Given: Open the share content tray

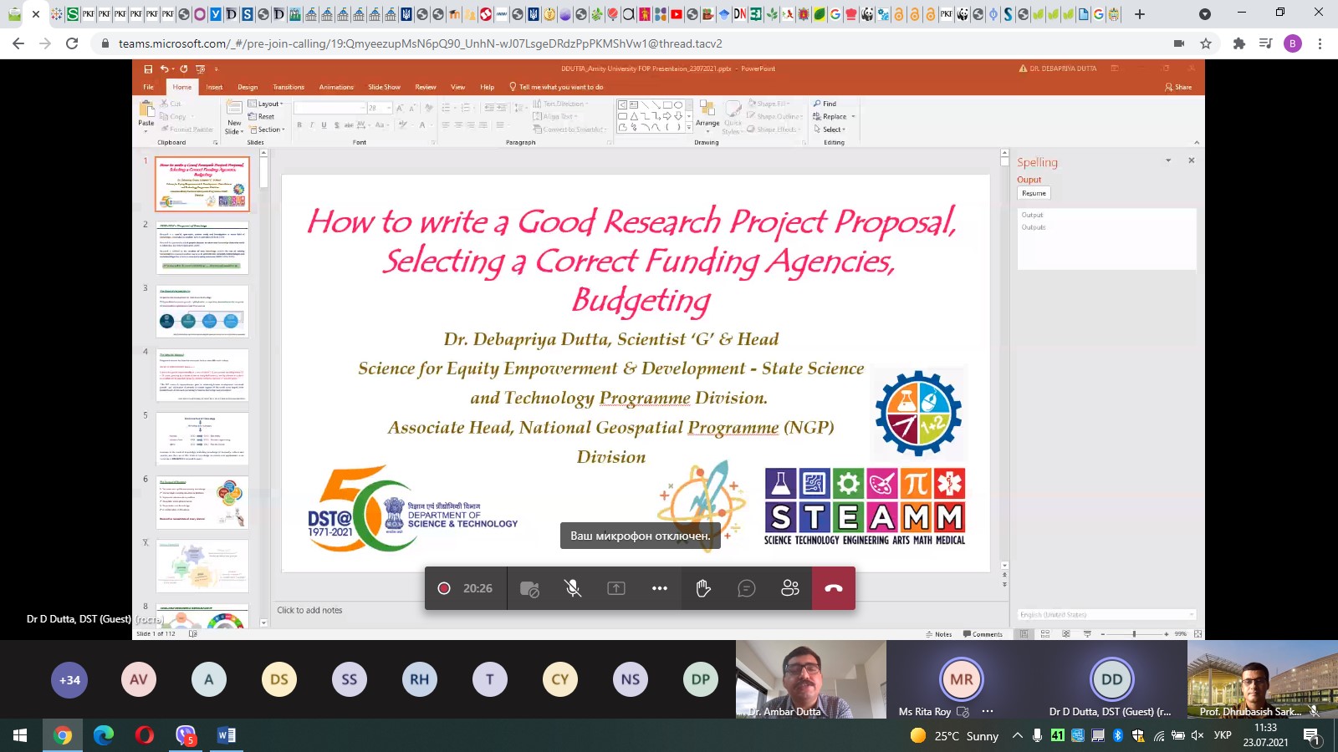Looking at the screenshot, I should coord(616,588).
